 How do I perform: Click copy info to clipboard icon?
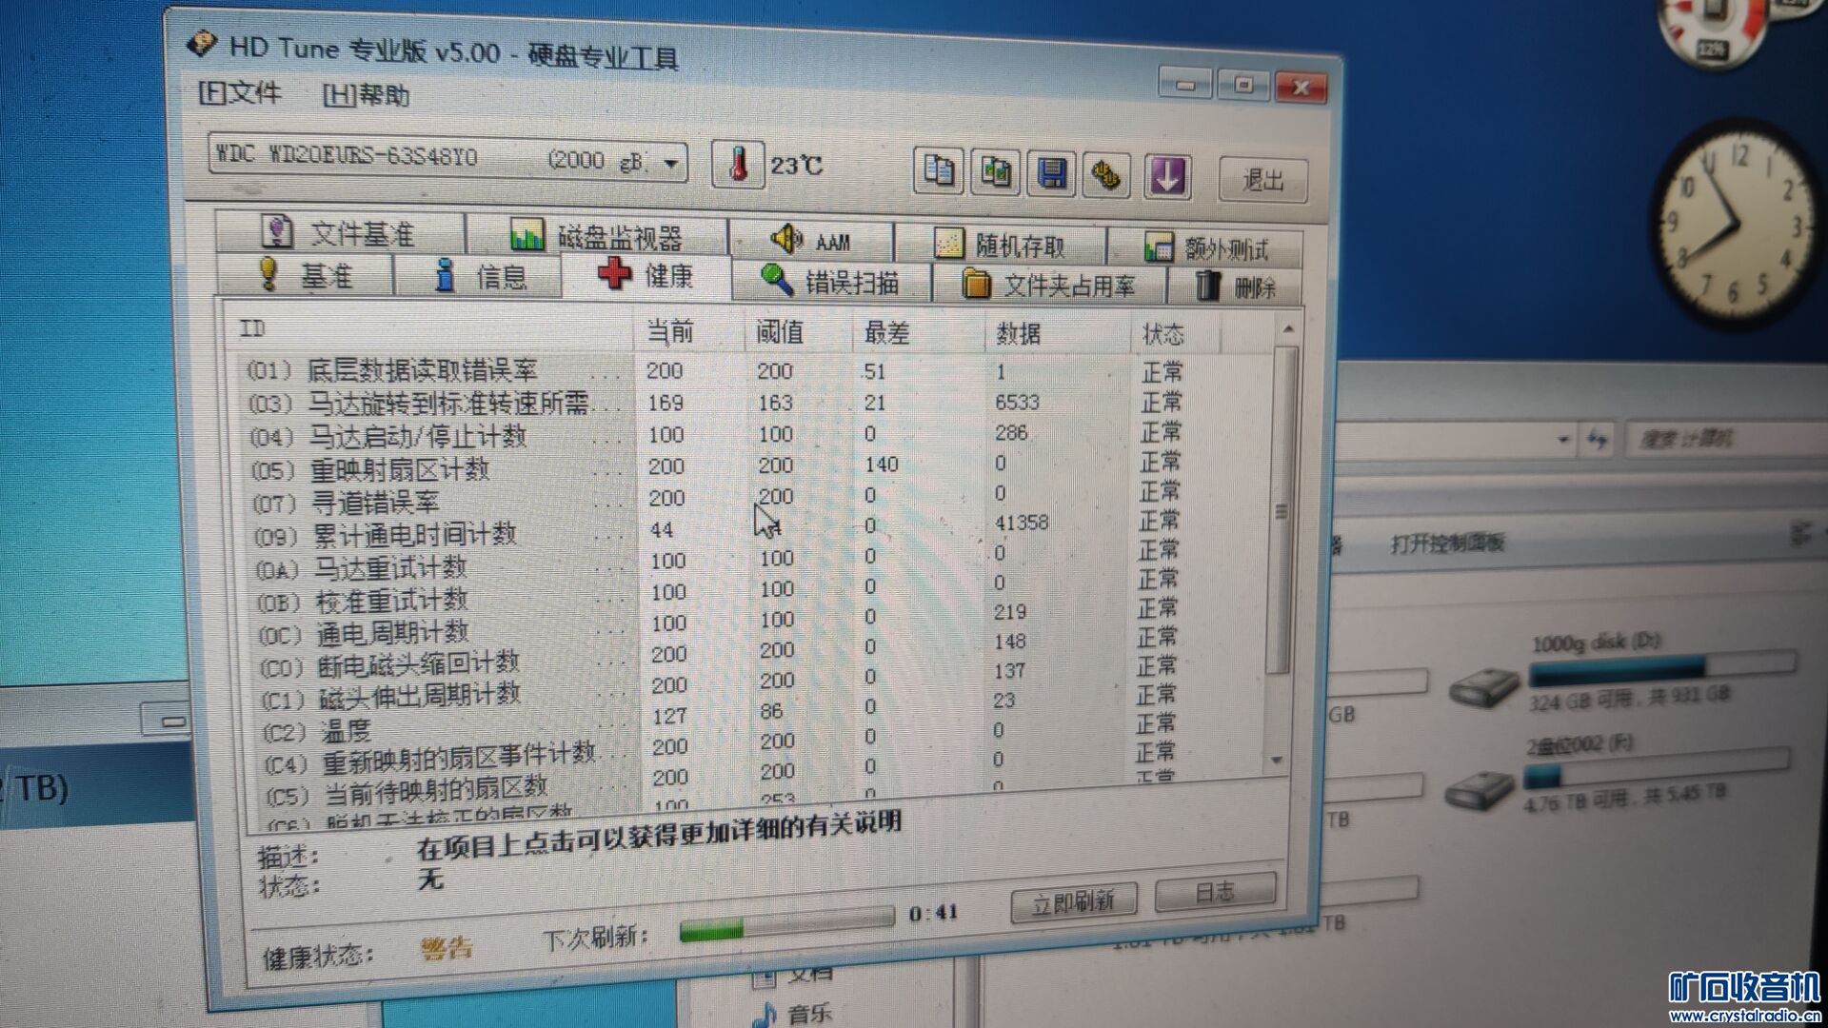[939, 172]
